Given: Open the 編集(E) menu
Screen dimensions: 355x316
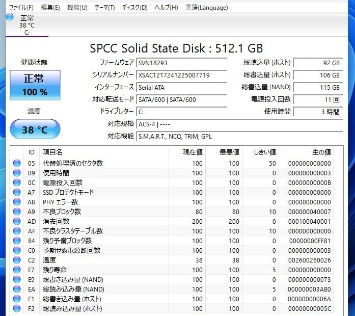Looking at the screenshot, I should (50, 8).
